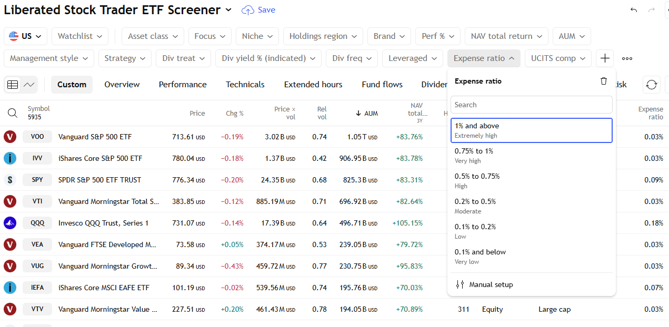Open the VEA ticker symbol
The image size is (669, 327).
(x=37, y=244)
